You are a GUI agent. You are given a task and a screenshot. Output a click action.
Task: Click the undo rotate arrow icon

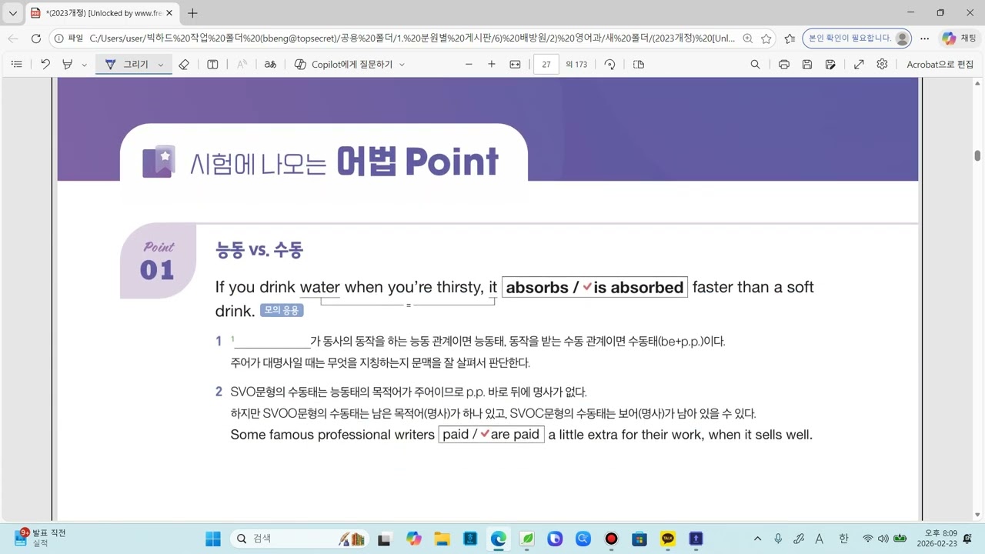(x=45, y=65)
